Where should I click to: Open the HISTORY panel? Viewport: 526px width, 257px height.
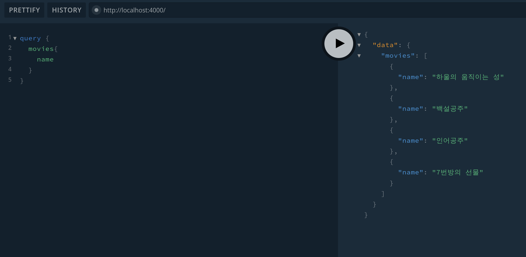pyautogui.click(x=67, y=10)
